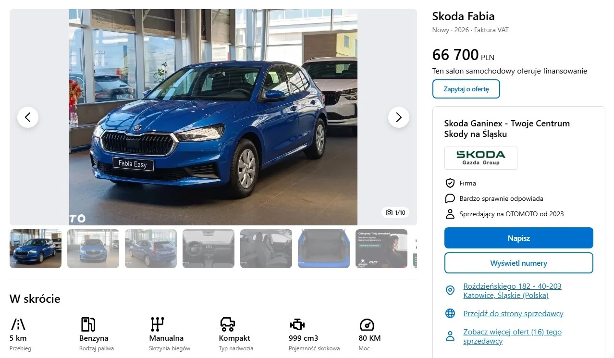Select the second thumbnail front view
Viewport: 614px width, 358px height.
(93, 248)
